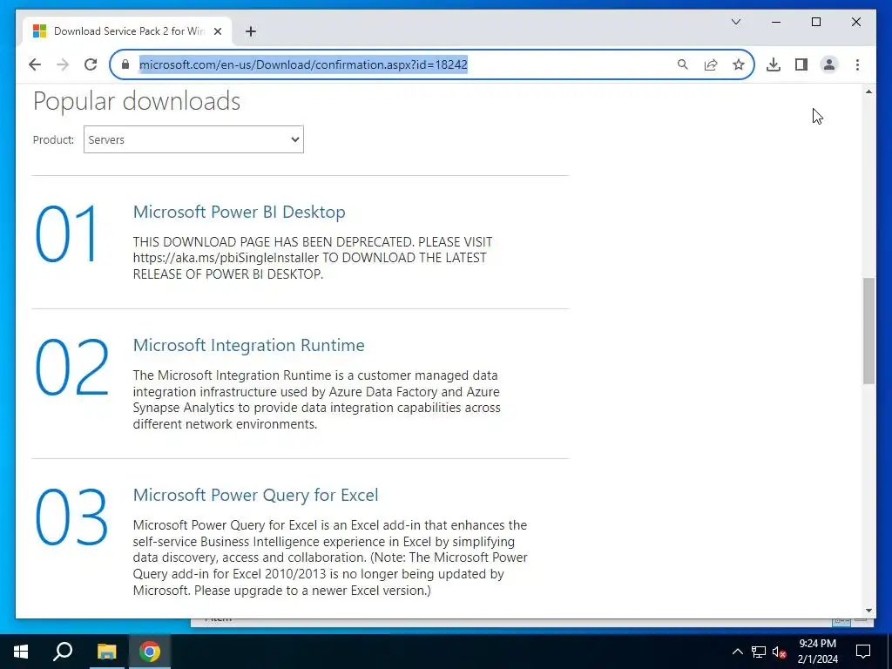Open the Chrome profile avatar
The image size is (892, 669).
829,64
